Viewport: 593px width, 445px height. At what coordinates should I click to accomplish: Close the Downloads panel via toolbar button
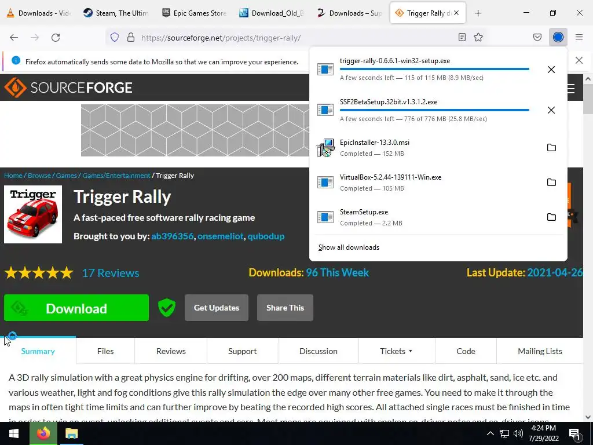pyautogui.click(x=558, y=37)
